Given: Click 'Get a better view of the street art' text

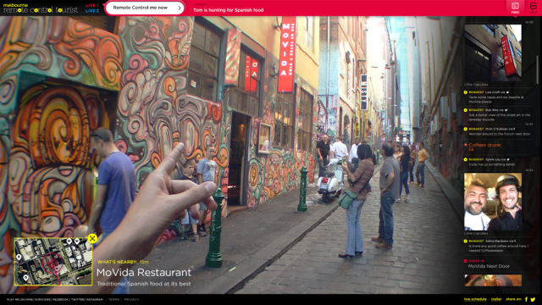Looking at the screenshot, I should pos(499,117).
